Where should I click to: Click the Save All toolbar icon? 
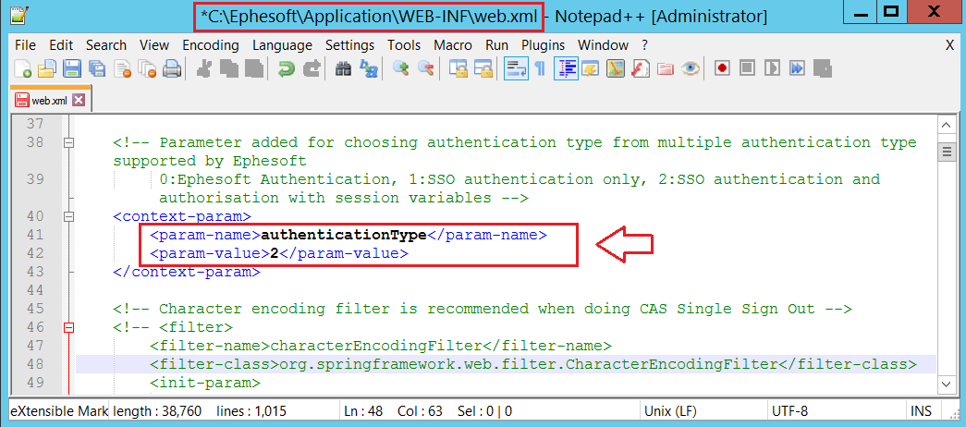(x=97, y=67)
